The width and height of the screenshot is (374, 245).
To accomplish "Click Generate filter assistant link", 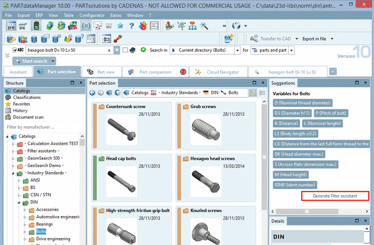I will pyautogui.click(x=335, y=196).
